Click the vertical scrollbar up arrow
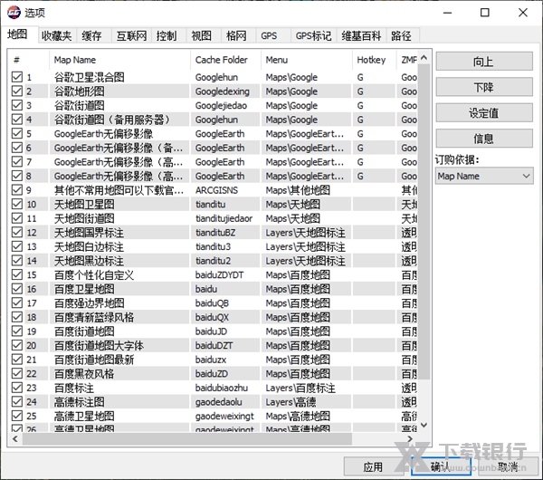543x480 pixels. [x=424, y=58]
